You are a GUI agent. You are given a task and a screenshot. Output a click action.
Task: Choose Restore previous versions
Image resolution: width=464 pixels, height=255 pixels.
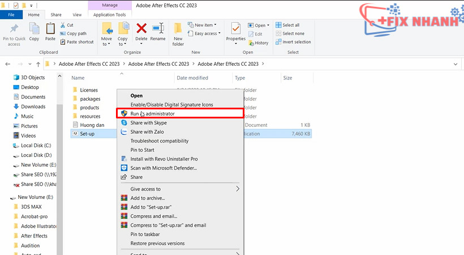[x=157, y=243]
